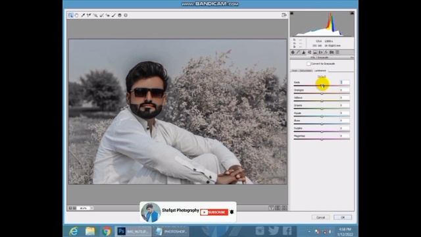Open Internet Explorer from taskbar

74,231
